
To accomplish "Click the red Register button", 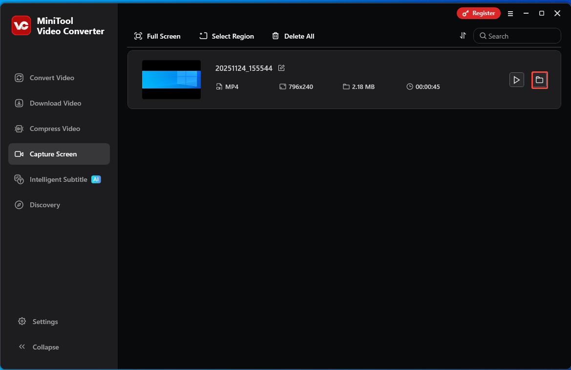I will click(x=478, y=13).
